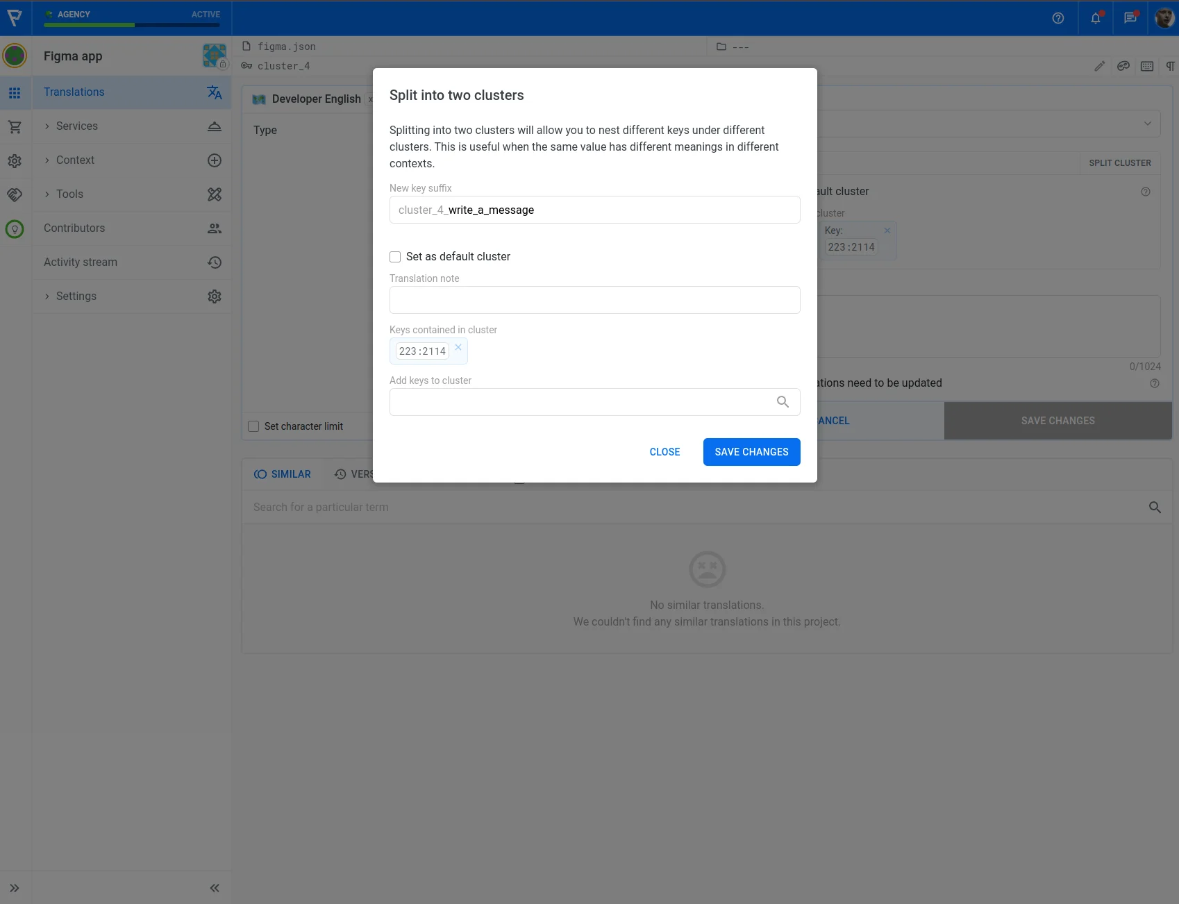This screenshot has height=904, width=1179.
Task: Expand the Tools section
Action: pos(69,194)
